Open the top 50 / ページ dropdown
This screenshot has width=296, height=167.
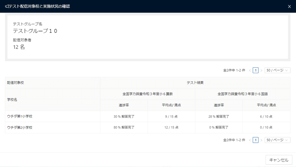tap(277, 70)
